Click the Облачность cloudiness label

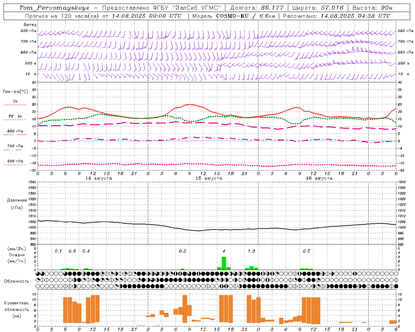[17, 281]
